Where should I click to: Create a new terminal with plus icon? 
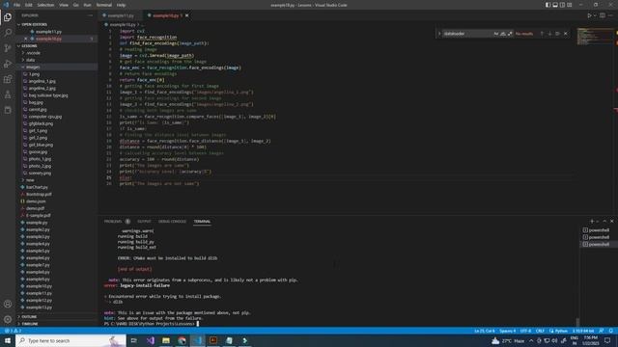pyautogui.click(x=592, y=222)
